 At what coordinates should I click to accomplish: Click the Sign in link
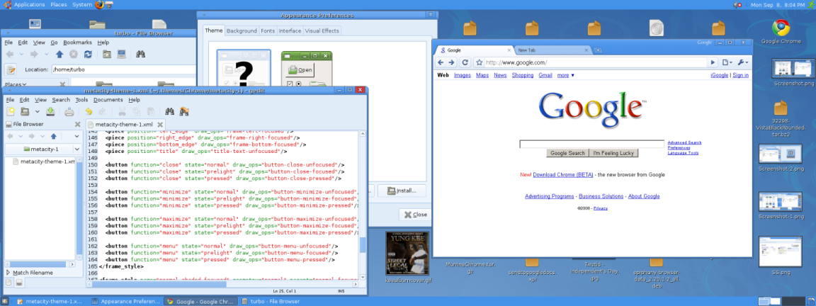click(x=740, y=76)
